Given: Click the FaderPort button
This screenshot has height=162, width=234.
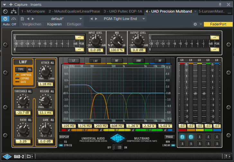Looking at the screenshot, I should point(218,24).
